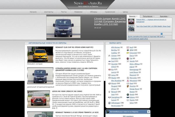Click the Fiat red logo icon
The width and height of the screenshot is (175, 117).
click(x=128, y=58)
